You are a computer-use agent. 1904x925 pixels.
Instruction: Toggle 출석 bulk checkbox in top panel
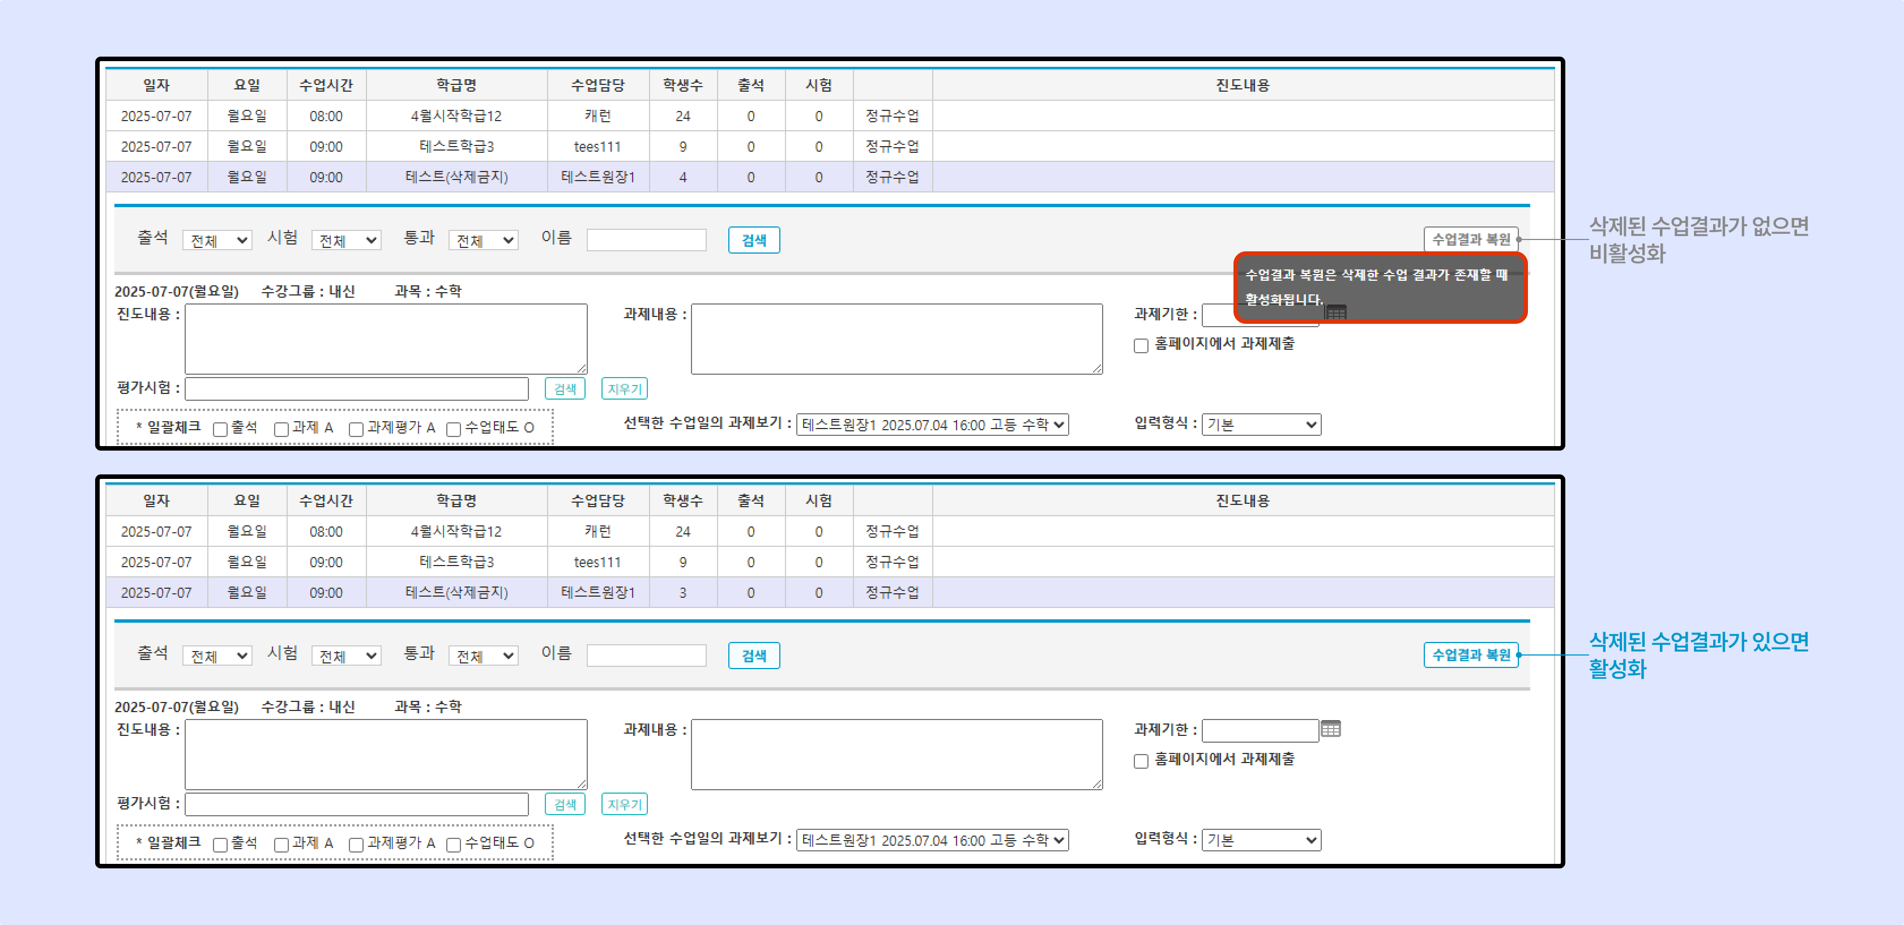(220, 429)
